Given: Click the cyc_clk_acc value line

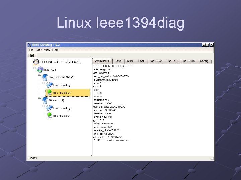Looking at the screenshot, I should tap(109, 107).
